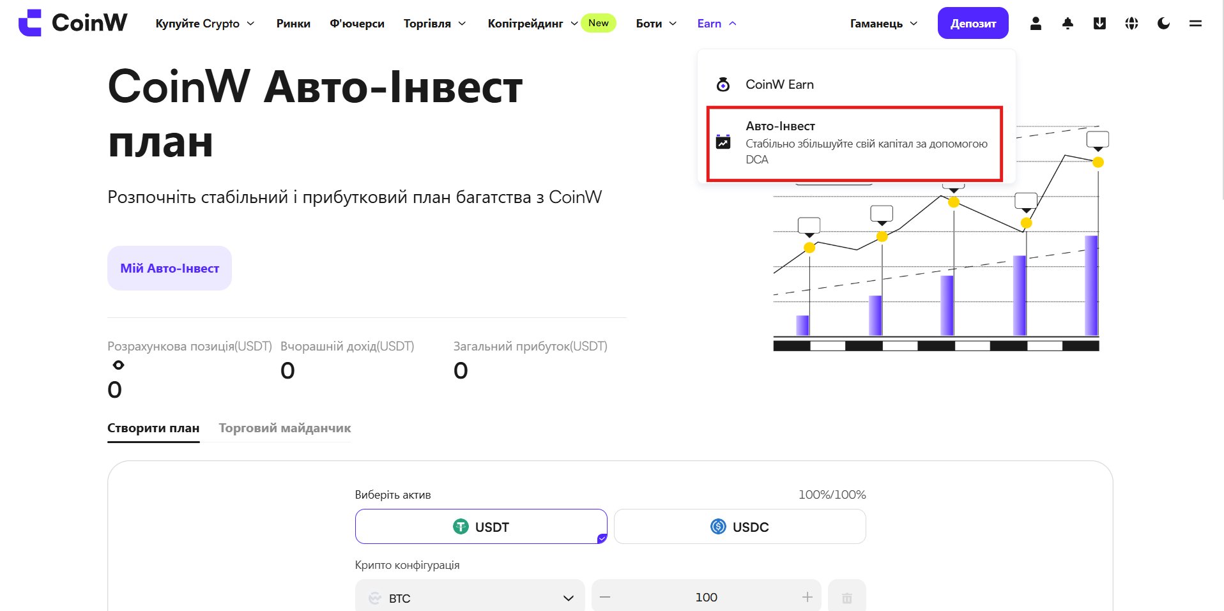Screen dimensions: 1224x611
Task: Open the hamburger menu icon
Action: point(1195,24)
